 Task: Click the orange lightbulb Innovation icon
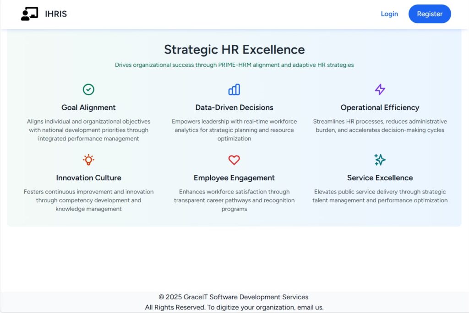point(88,160)
